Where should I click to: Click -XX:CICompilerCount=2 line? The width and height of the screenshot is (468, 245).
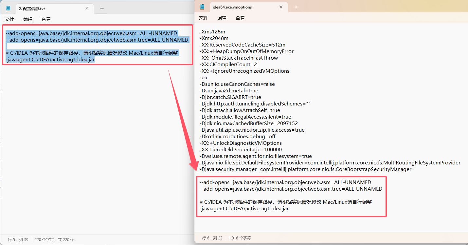[x=228, y=65]
